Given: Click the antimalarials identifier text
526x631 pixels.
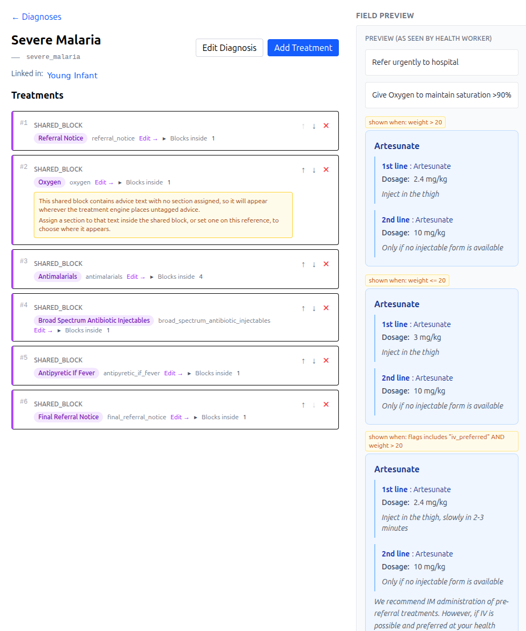Looking at the screenshot, I should pyautogui.click(x=104, y=277).
